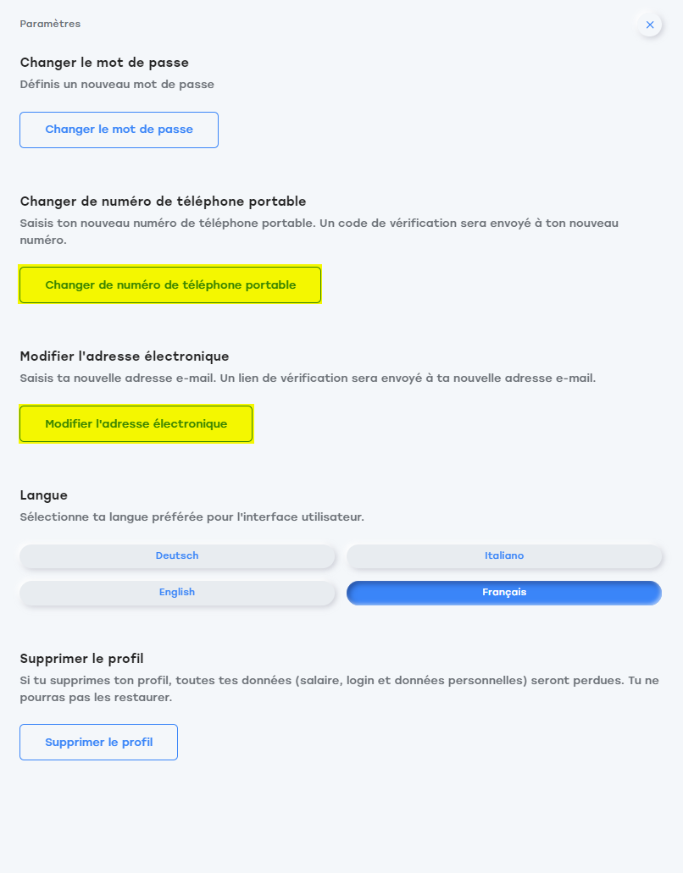Select the Deutsch language option
683x873 pixels.
click(x=177, y=555)
